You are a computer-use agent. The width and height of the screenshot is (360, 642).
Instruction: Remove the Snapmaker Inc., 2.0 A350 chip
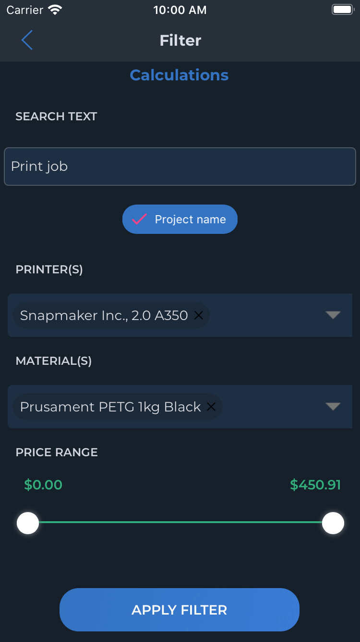click(x=199, y=315)
